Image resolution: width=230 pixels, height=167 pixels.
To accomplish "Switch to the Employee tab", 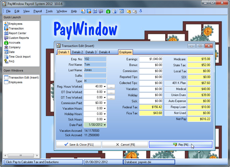I will 125,52.
